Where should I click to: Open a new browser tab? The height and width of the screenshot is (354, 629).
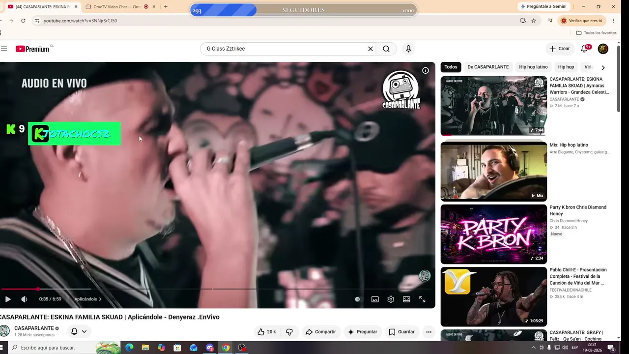pos(166,6)
